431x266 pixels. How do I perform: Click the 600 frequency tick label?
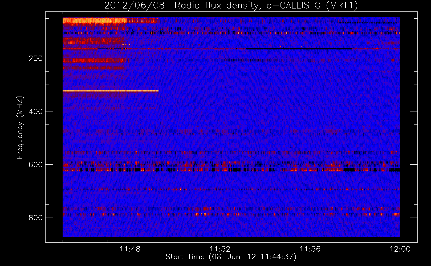(x=36, y=165)
